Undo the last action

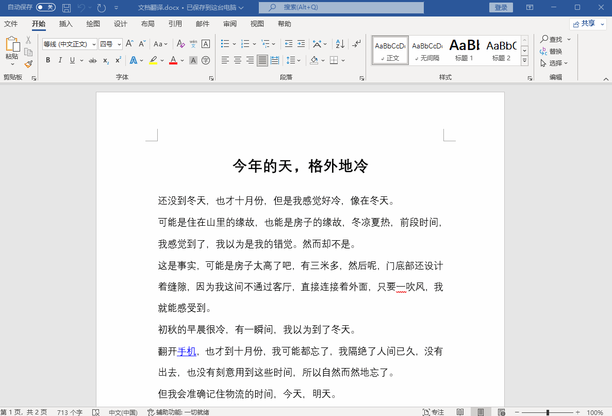point(81,7)
